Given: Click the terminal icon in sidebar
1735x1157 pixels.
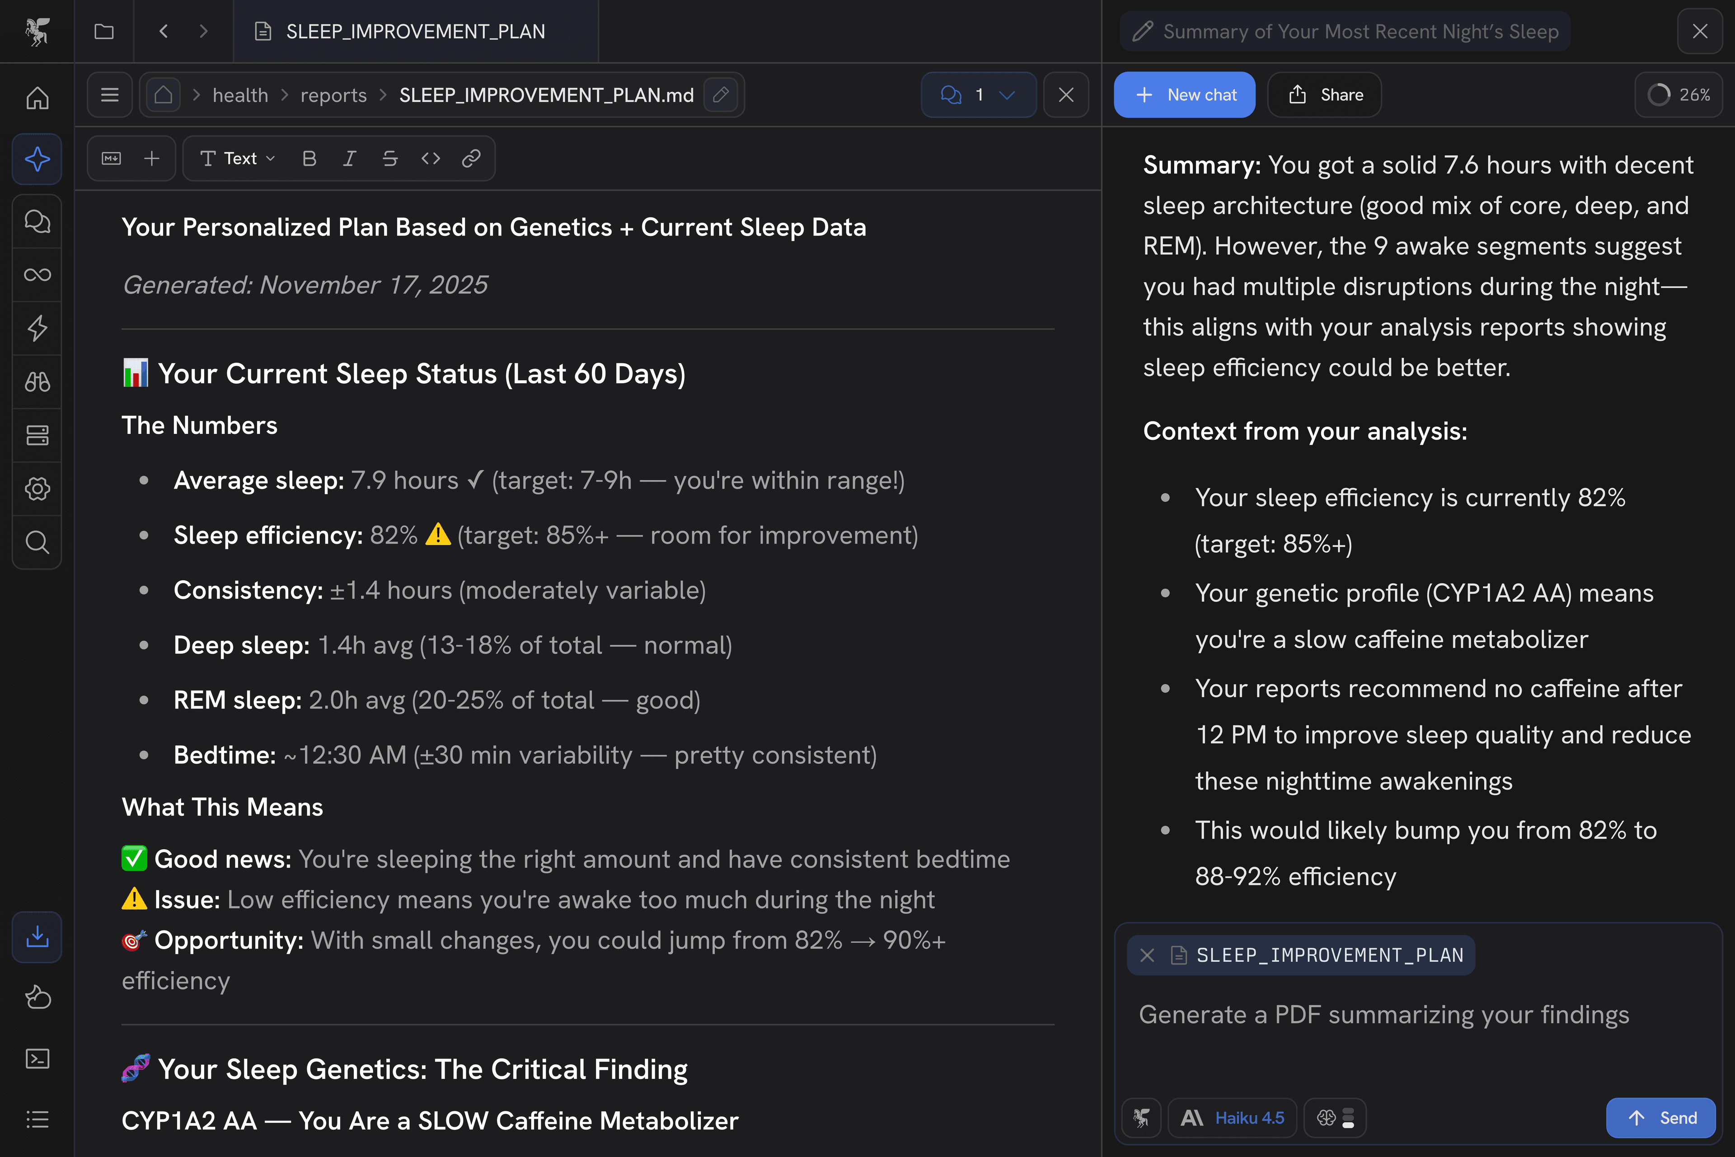Looking at the screenshot, I should pyautogui.click(x=37, y=1059).
